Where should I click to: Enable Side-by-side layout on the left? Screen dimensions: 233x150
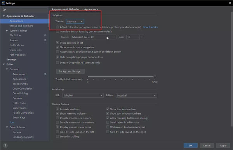click(57, 132)
